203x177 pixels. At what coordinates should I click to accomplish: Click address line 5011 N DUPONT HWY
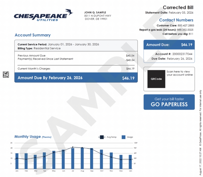(x=98, y=16)
